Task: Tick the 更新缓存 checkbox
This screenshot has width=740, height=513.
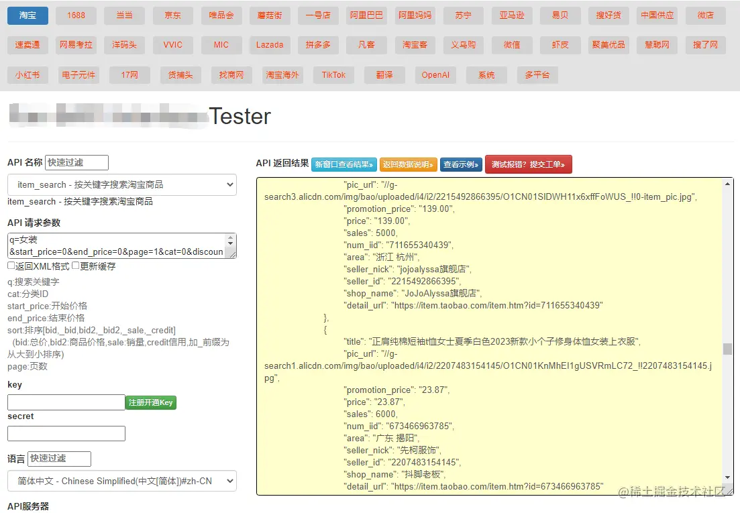Action: tap(76, 266)
